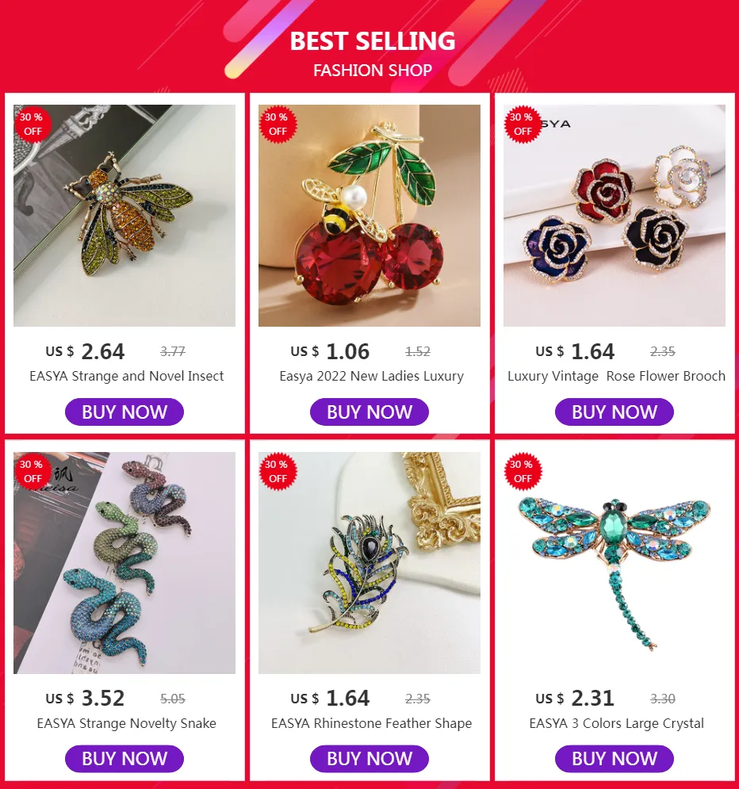Click the 30% OFF badge on the cherry brooch
This screenshot has width=739, height=789.
(x=278, y=124)
